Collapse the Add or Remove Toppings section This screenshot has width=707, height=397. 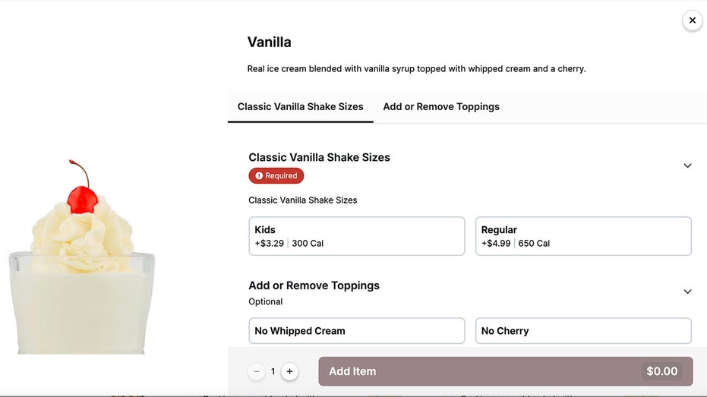(687, 291)
